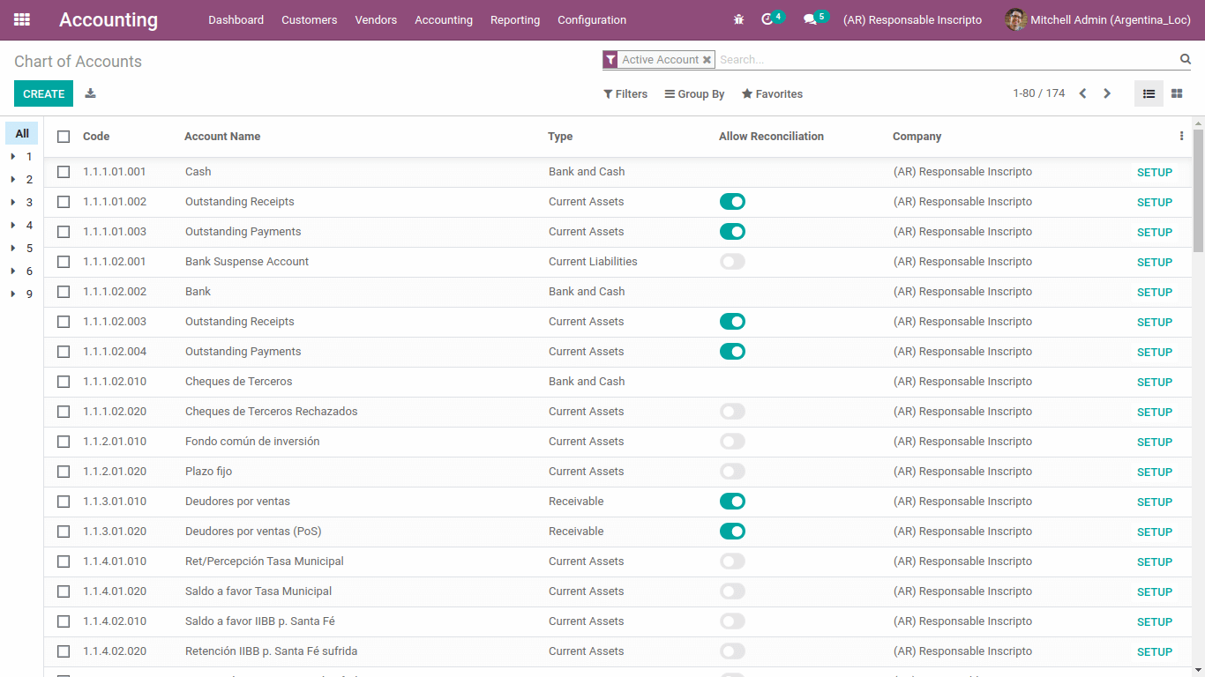Click the Create button

pyautogui.click(x=43, y=93)
